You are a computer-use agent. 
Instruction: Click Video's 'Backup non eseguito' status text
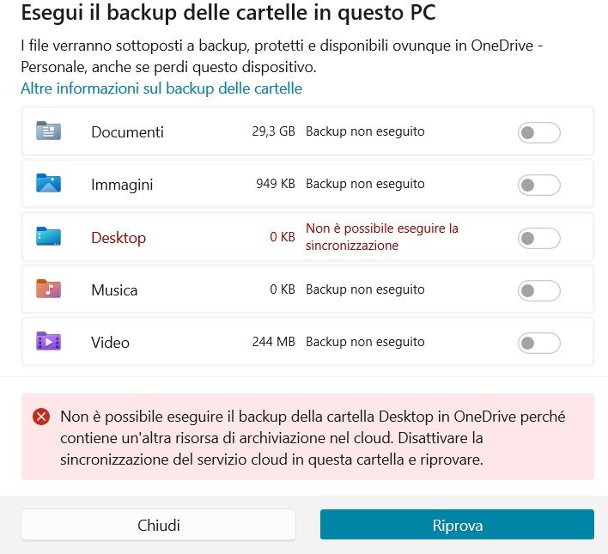point(365,342)
